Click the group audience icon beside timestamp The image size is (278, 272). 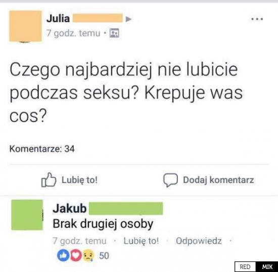tap(114, 33)
